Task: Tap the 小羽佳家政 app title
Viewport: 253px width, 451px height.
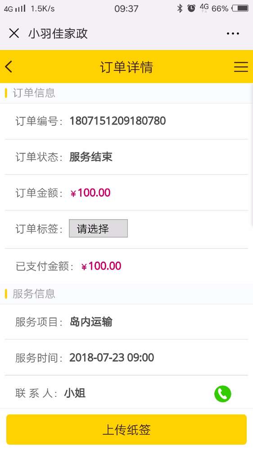Action: (x=58, y=34)
